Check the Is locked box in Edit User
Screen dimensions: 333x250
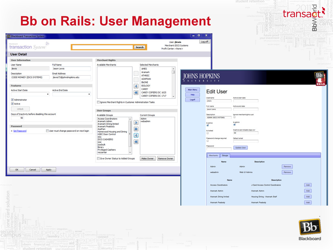pos(208,133)
